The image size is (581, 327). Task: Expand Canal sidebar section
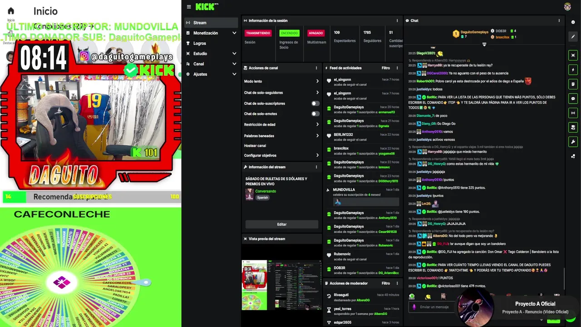[234, 64]
